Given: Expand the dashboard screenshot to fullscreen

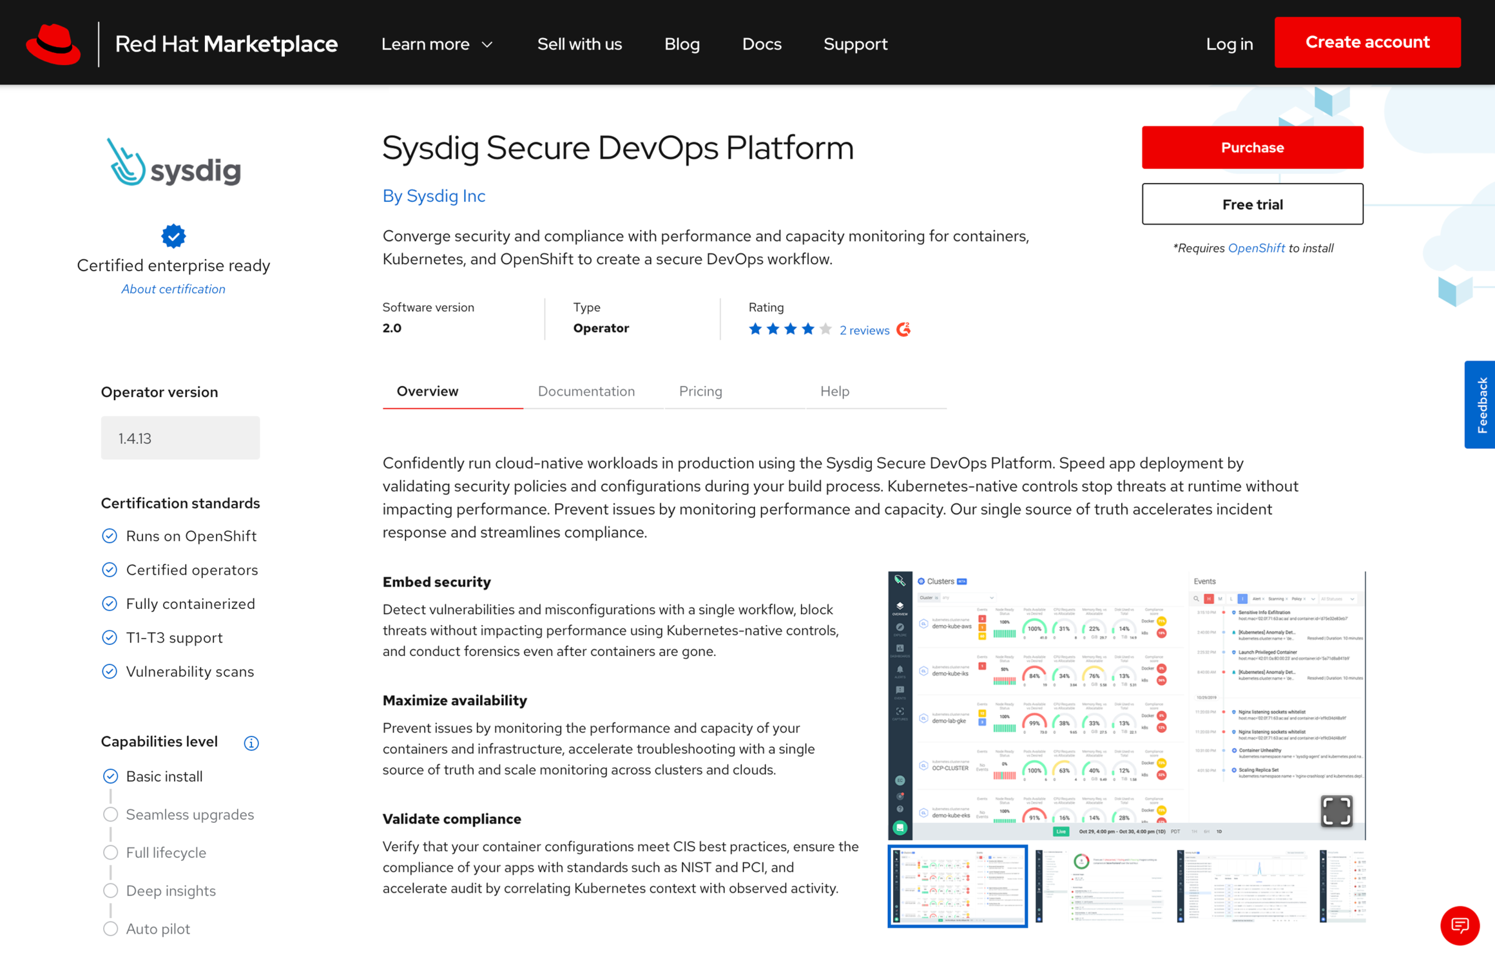Looking at the screenshot, I should (1336, 810).
